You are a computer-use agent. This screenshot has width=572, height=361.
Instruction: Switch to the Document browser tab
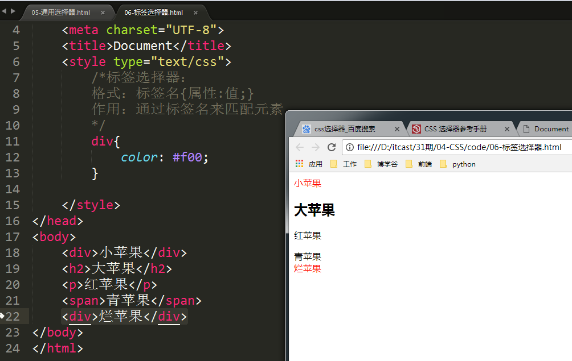(x=551, y=129)
